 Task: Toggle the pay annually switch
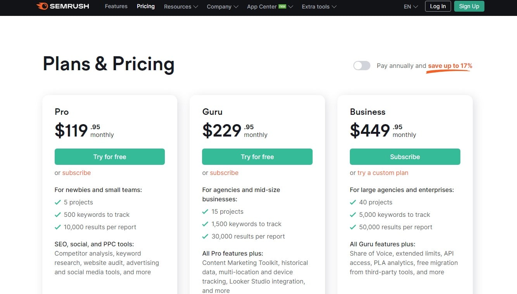click(362, 66)
